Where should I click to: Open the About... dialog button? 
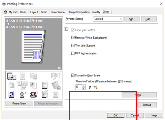pos(139,95)
